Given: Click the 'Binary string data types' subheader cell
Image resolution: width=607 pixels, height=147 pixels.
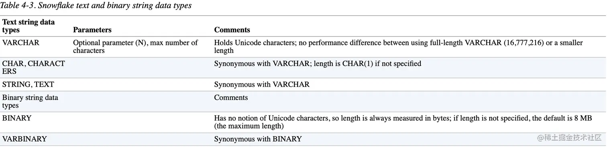Looking at the screenshot, I should pos(30,101).
